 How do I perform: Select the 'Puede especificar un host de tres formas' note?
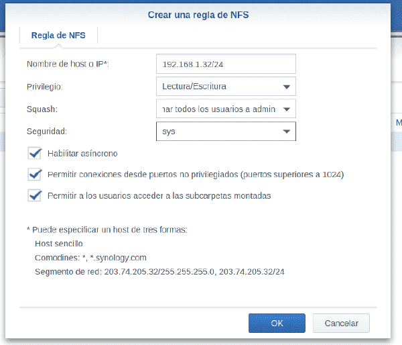(107, 230)
